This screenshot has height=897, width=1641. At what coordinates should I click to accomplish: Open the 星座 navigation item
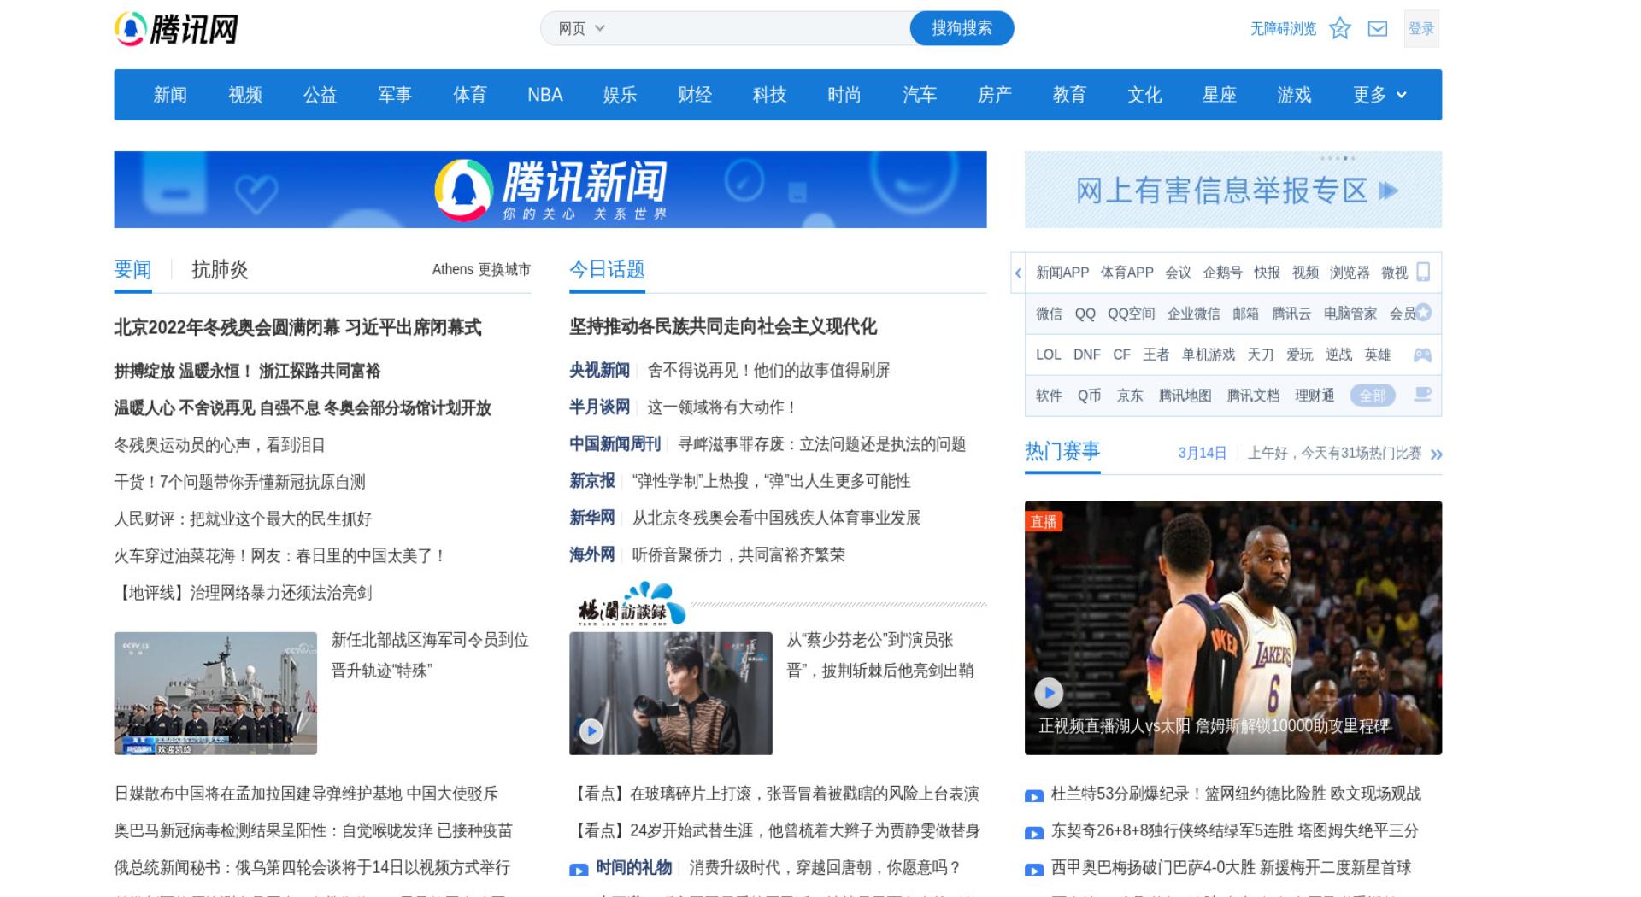click(x=1219, y=95)
